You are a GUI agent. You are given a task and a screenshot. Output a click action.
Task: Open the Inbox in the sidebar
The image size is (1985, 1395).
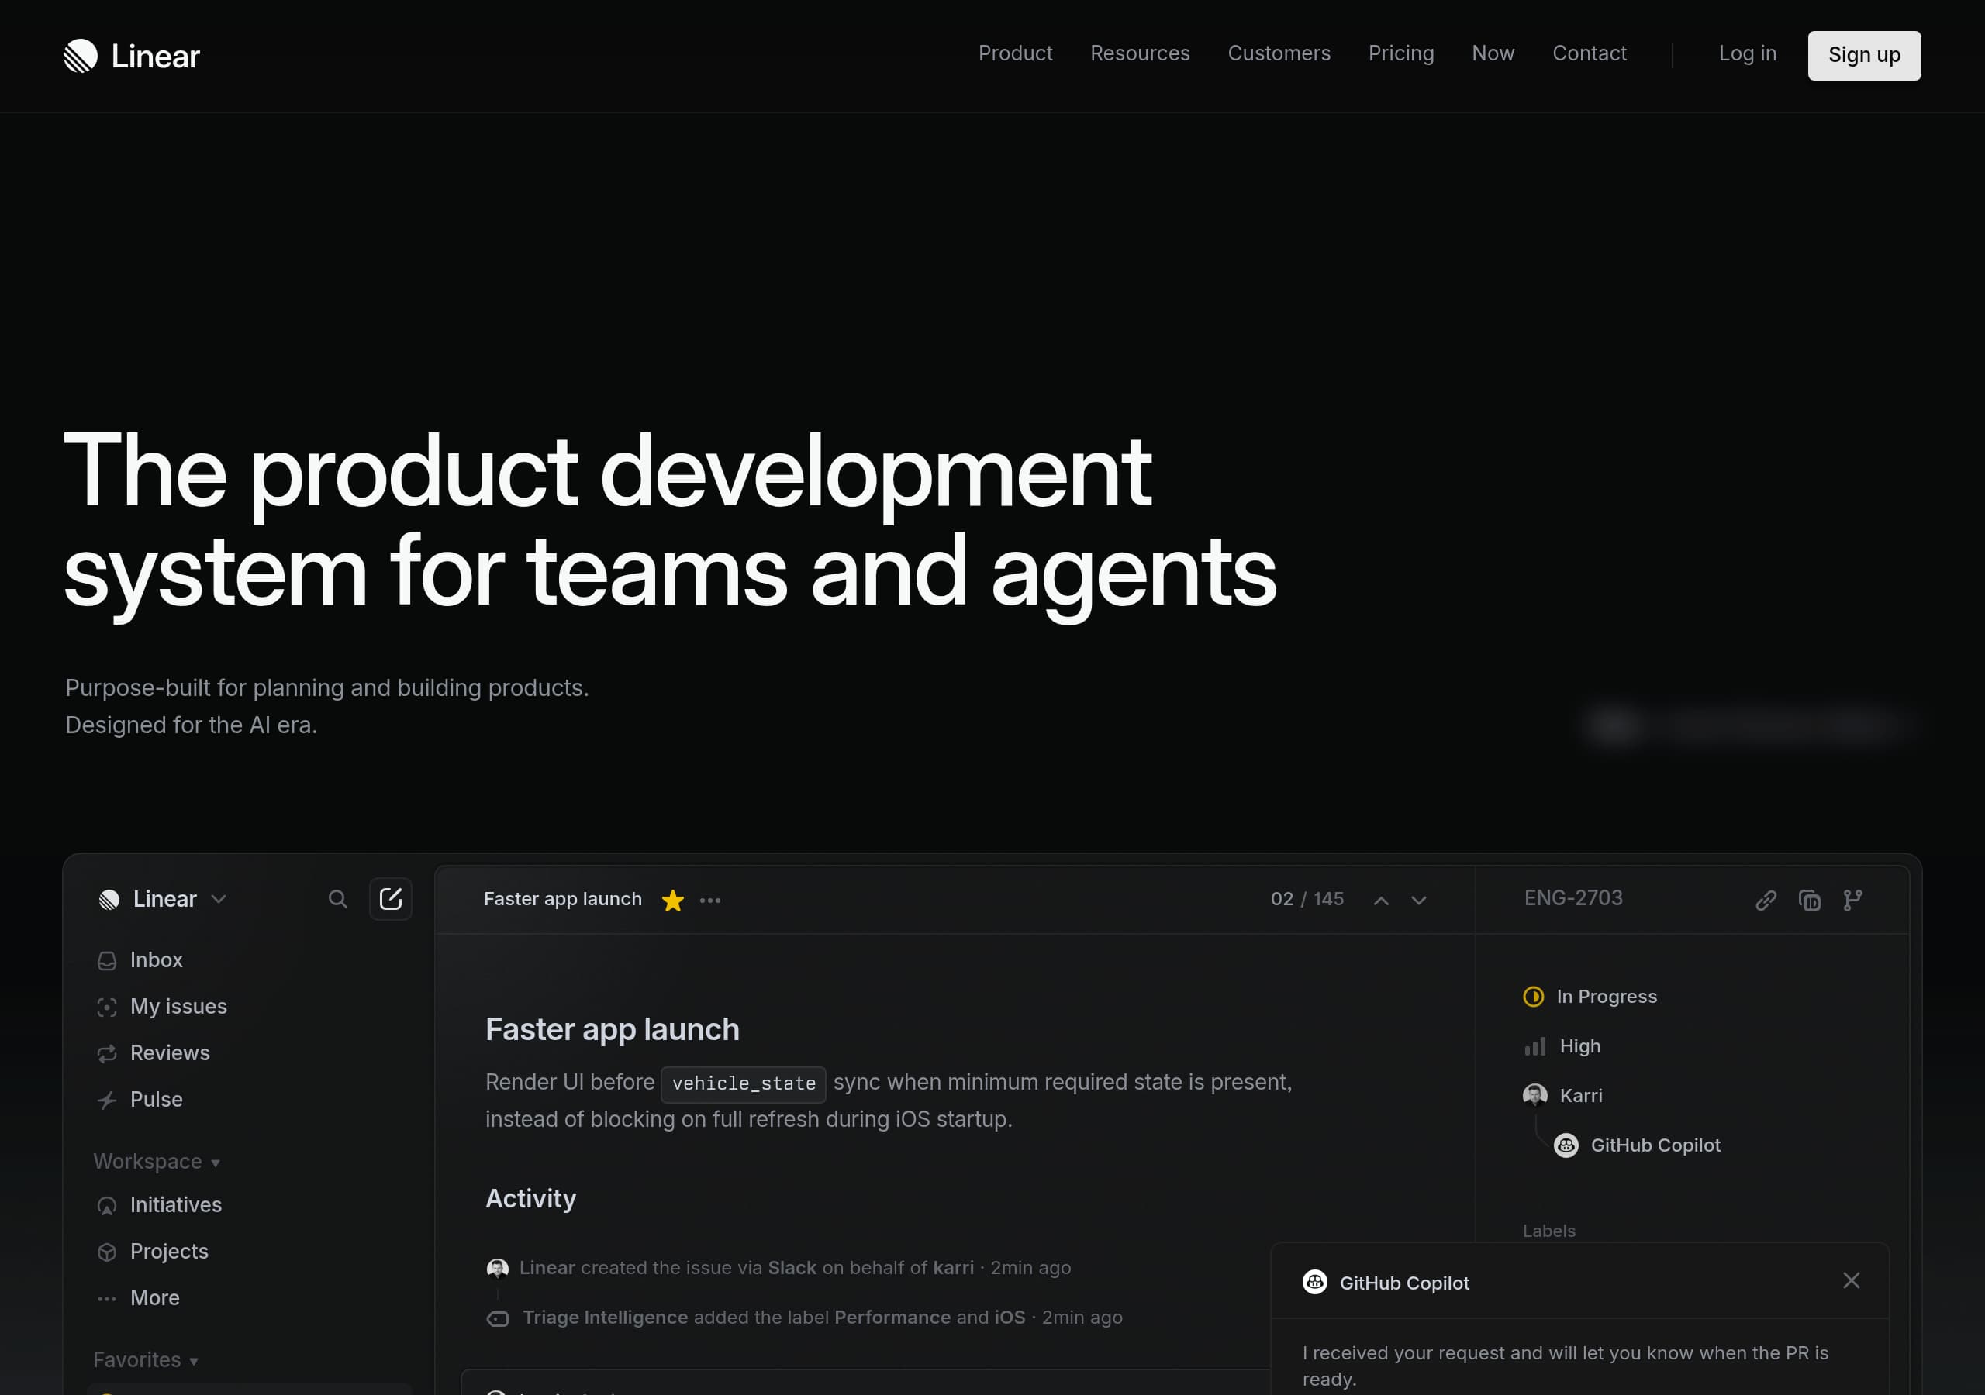[156, 959]
